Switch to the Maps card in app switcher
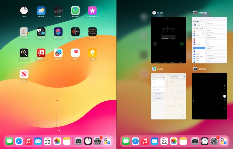The image size is (233, 149). pyautogui.click(x=168, y=96)
